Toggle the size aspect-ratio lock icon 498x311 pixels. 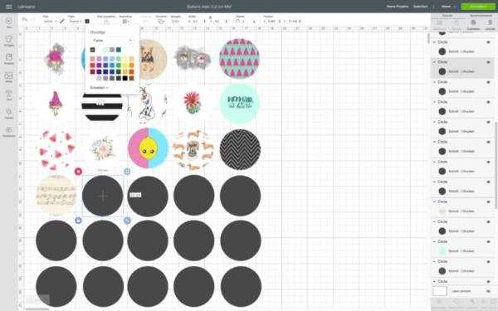click(210, 17)
